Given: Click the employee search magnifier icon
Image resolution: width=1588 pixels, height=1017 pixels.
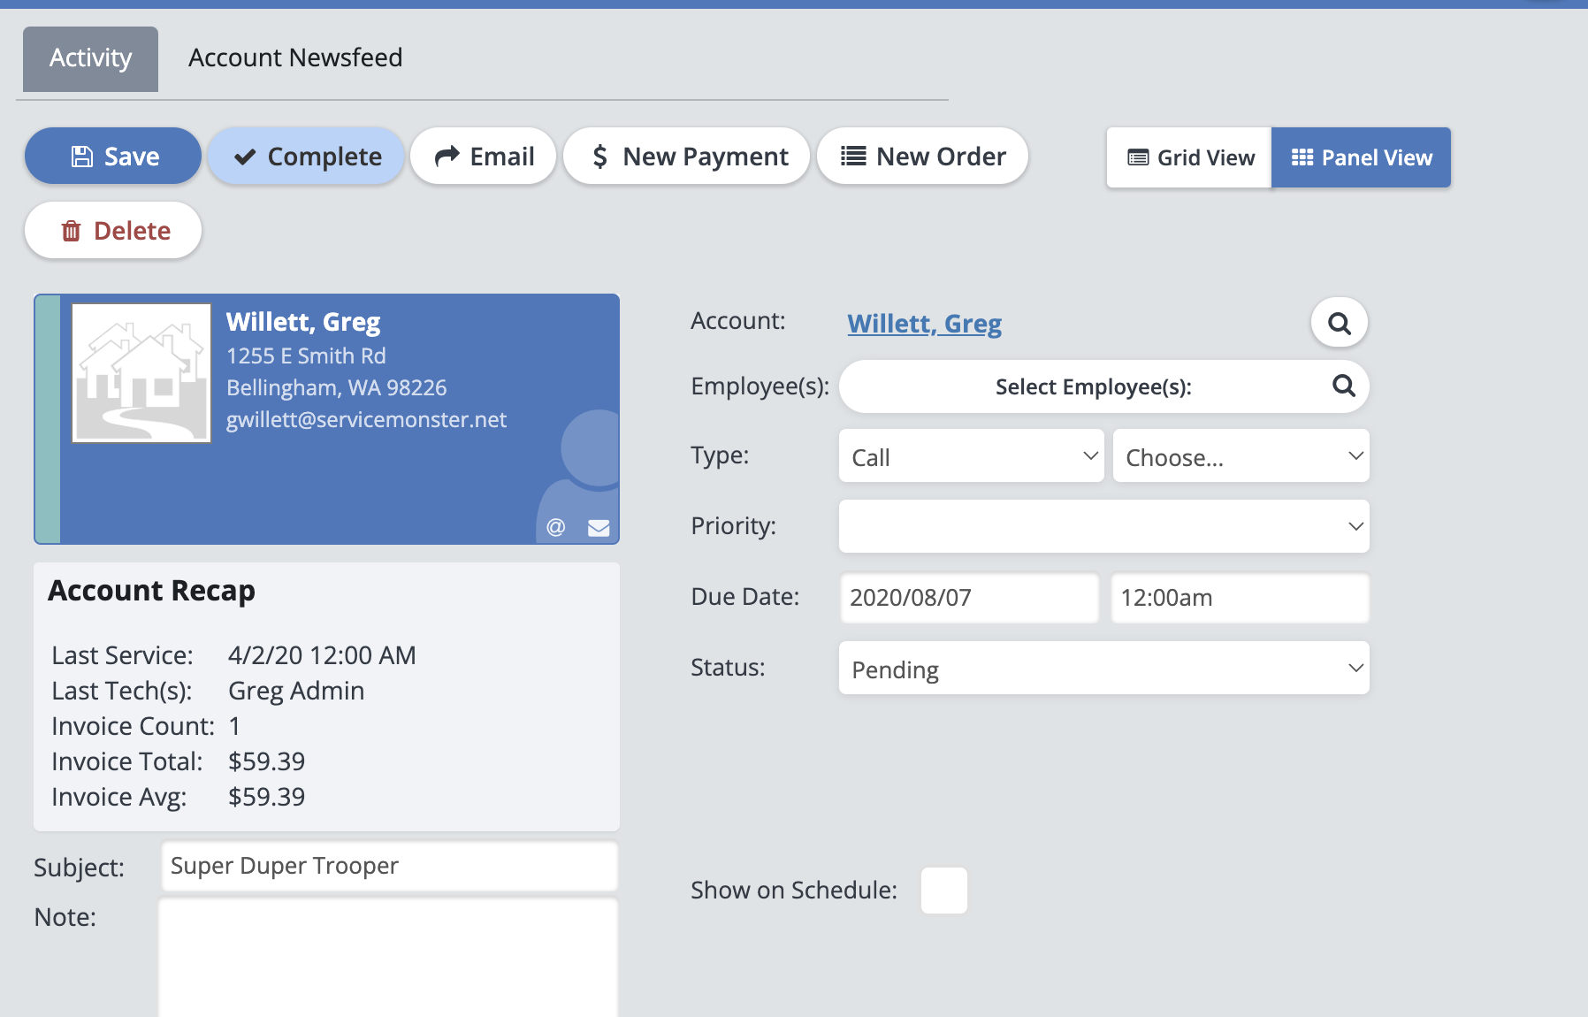Looking at the screenshot, I should click(x=1343, y=386).
